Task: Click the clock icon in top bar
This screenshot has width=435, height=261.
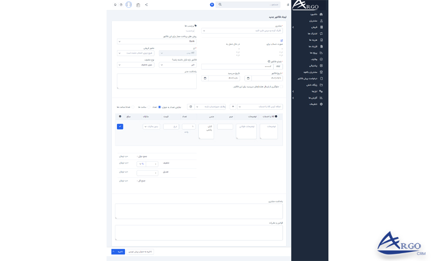Action: 121,5
